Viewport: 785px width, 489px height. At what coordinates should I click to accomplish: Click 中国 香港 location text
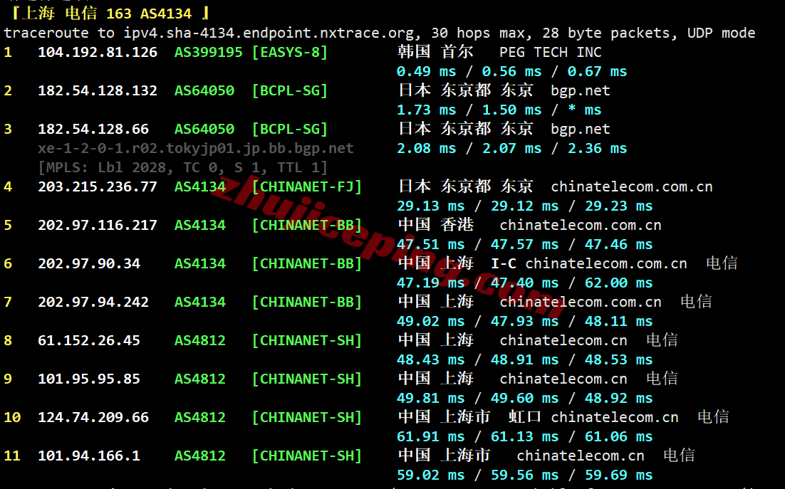[436, 224]
